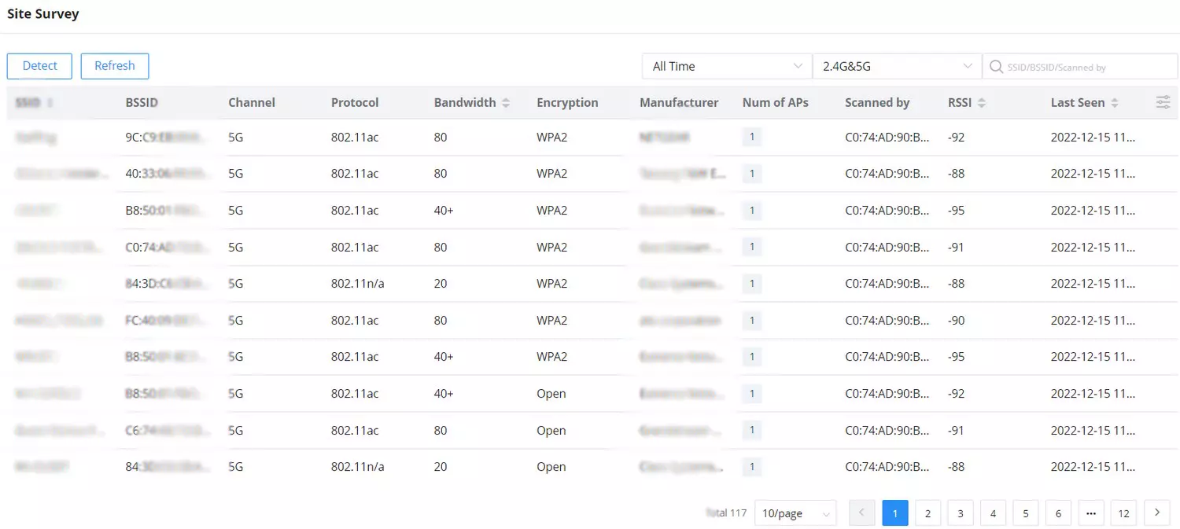This screenshot has height=529, width=1180.
Task: Click the Num of APs badge in first row
Action: coord(752,137)
